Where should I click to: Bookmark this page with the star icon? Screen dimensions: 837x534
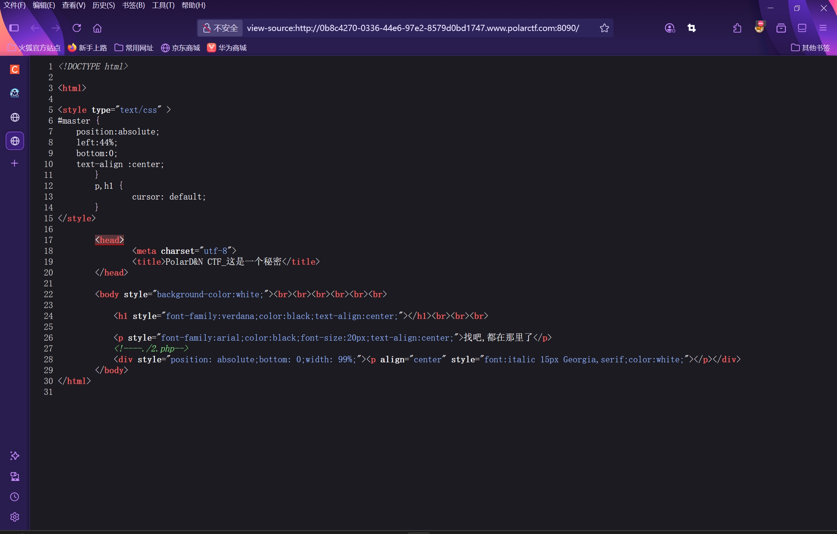(x=604, y=28)
